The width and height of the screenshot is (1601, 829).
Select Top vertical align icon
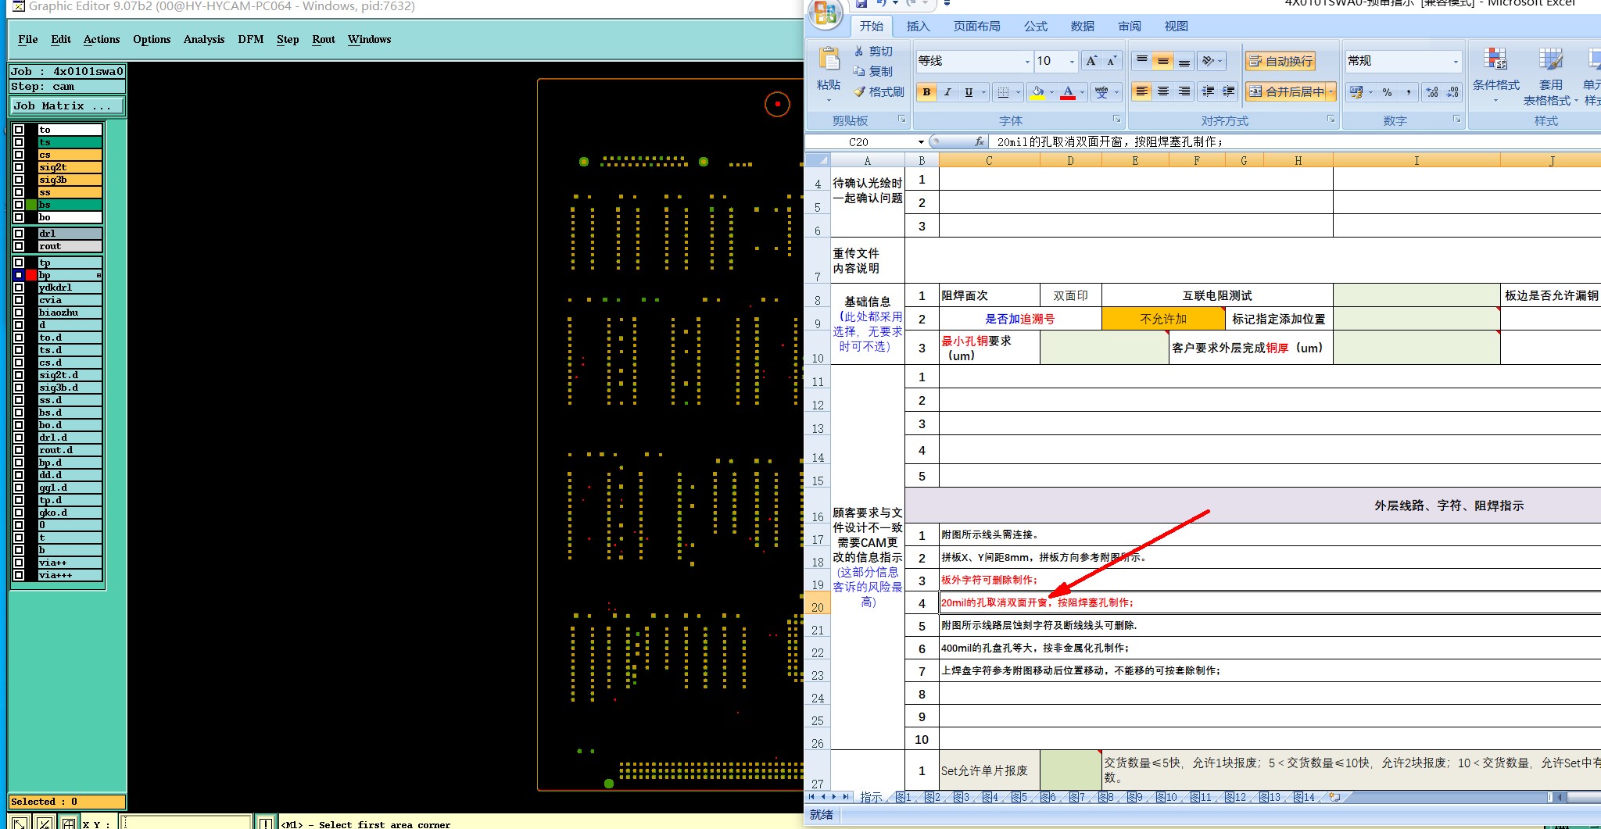point(1142,61)
